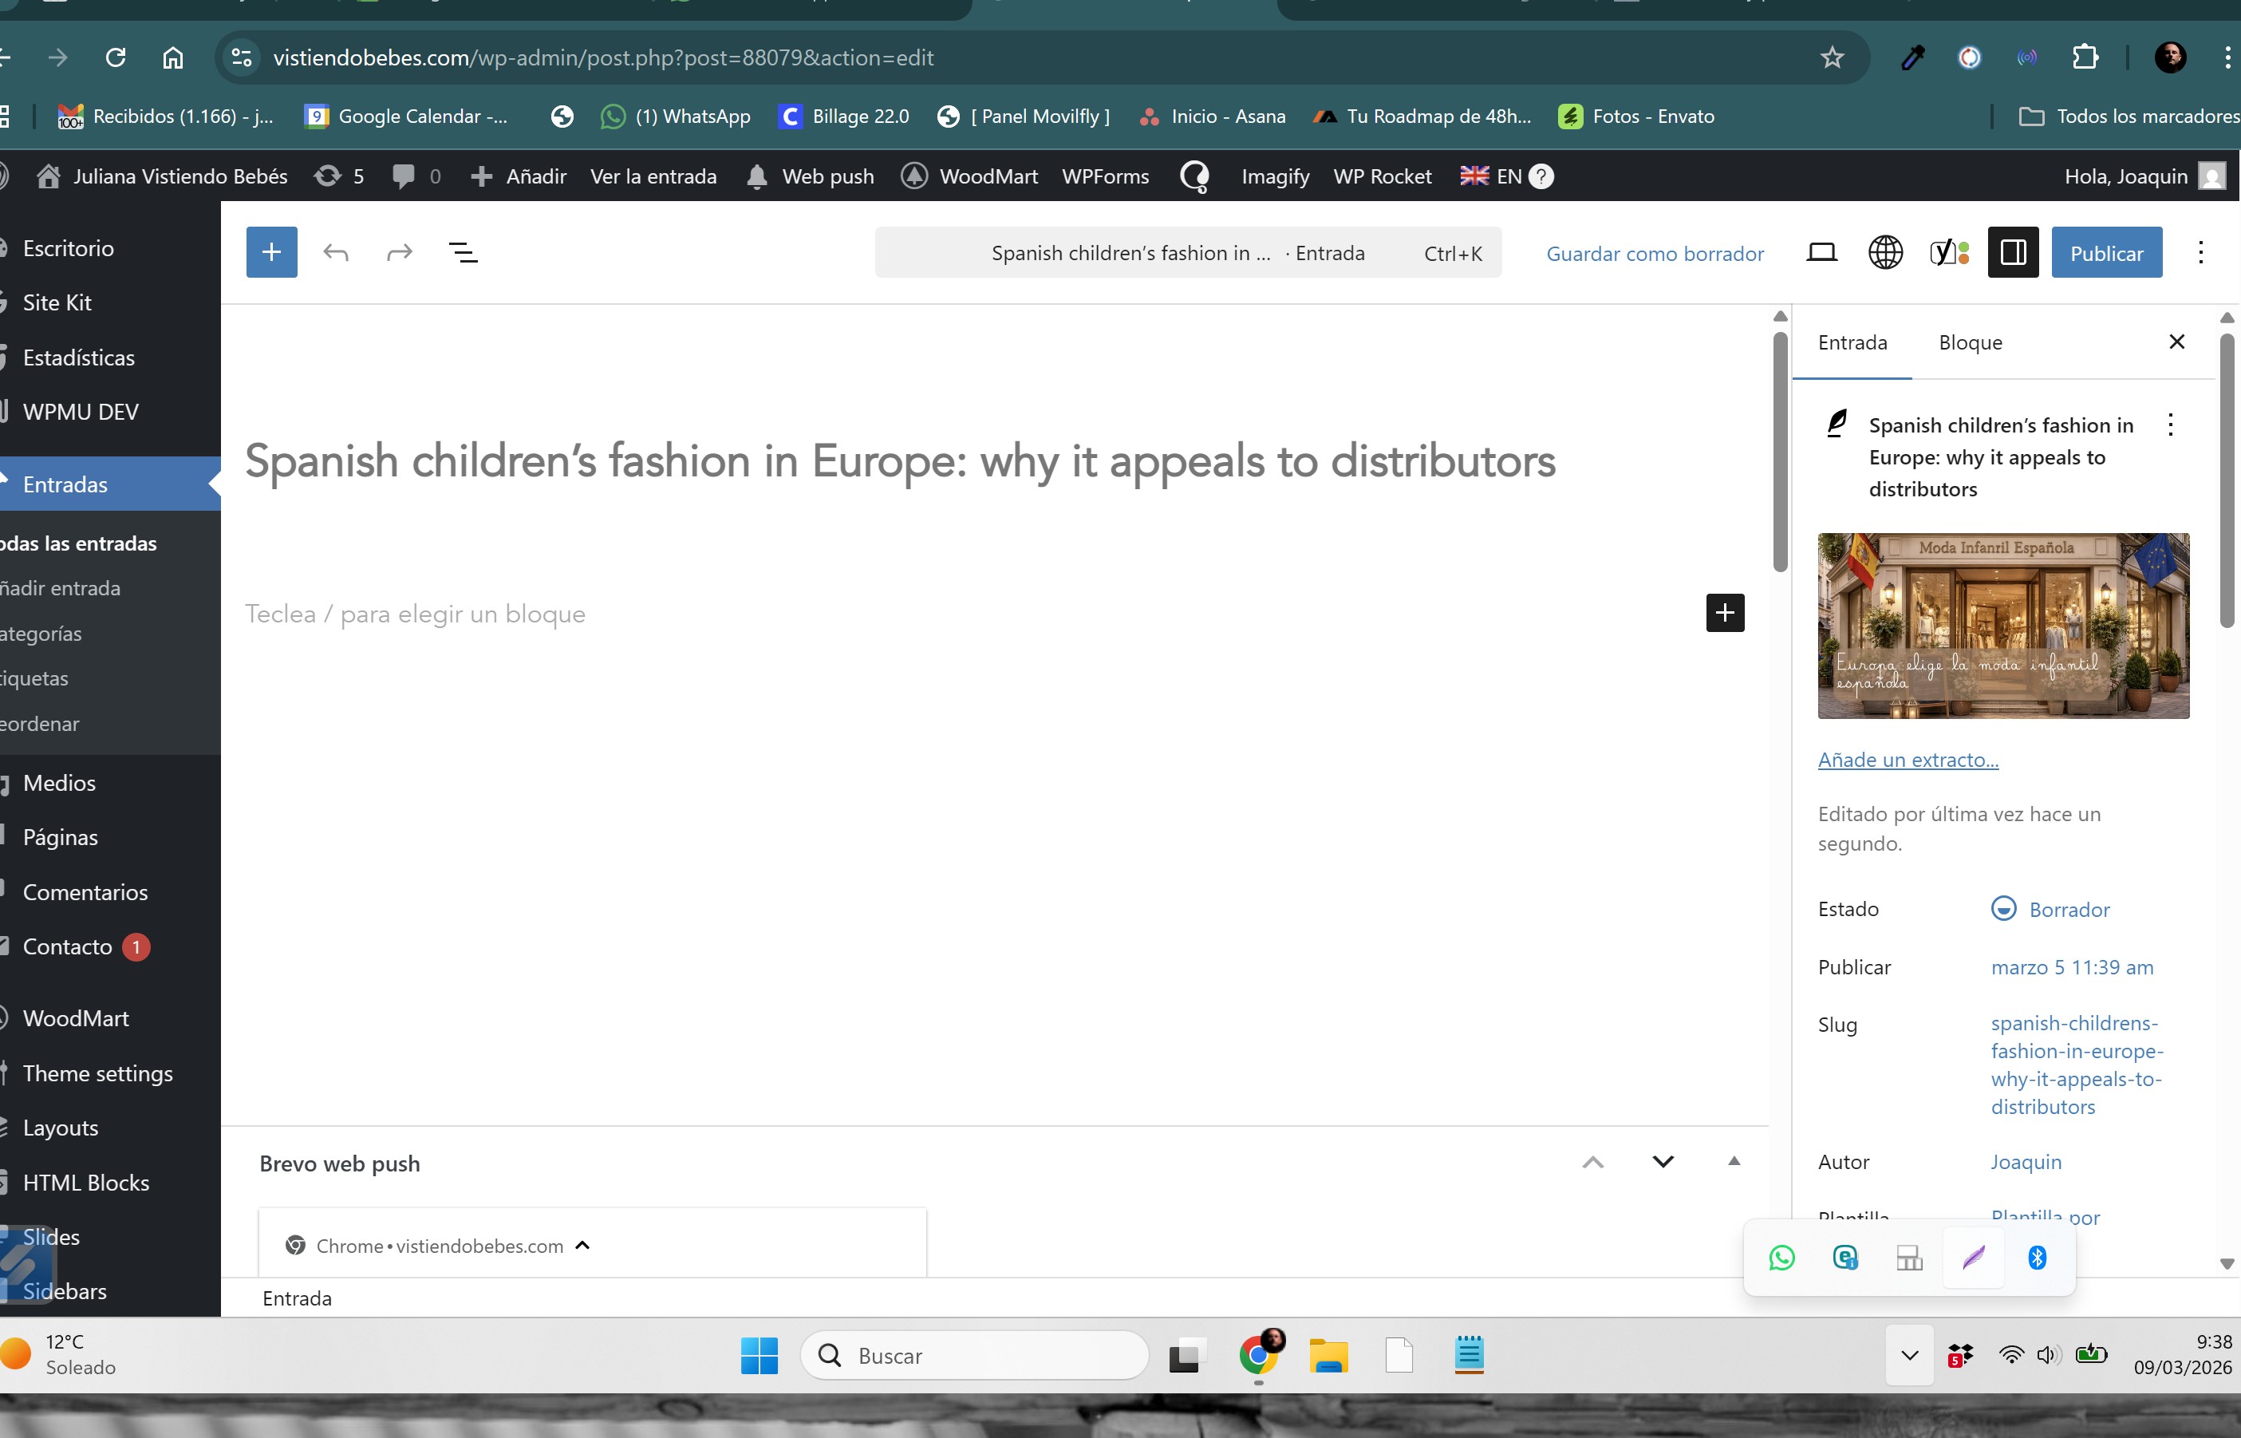Open Medios in the admin menu
This screenshot has width=2241, height=1438.
click(60, 783)
